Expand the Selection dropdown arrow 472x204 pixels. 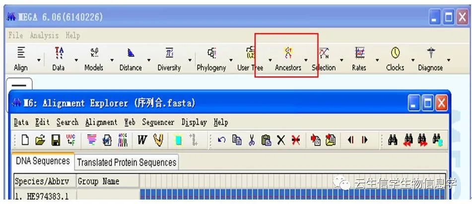[341, 60]
